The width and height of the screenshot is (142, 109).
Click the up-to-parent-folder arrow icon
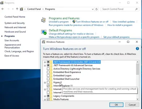[17, 9]
